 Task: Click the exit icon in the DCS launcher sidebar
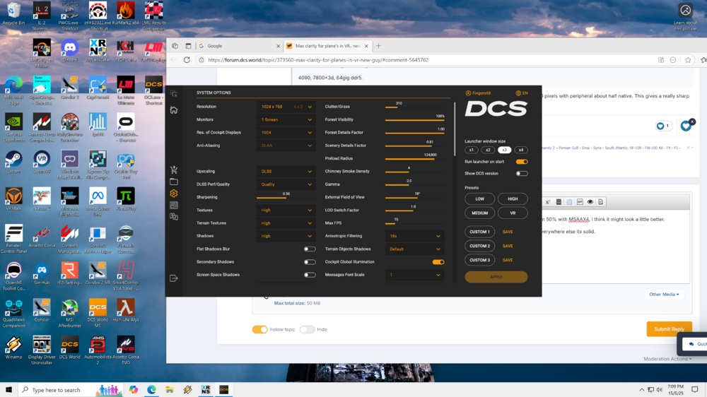174,278
